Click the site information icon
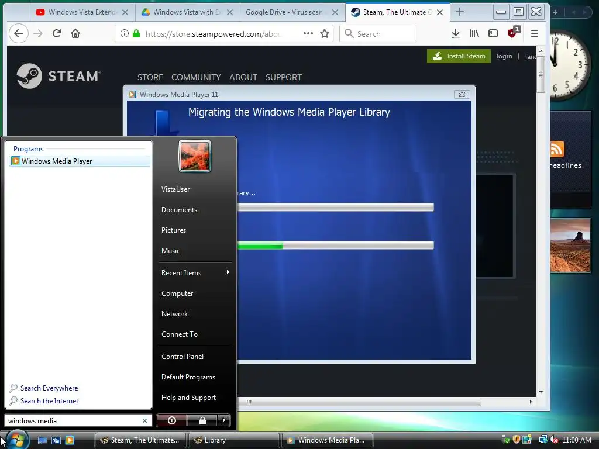Image resolution: width=599 pixels, height=449 pixels. pyautogui.click(x=124, y=33)
